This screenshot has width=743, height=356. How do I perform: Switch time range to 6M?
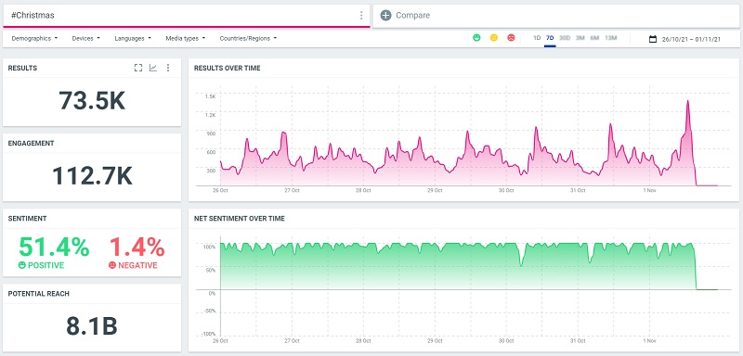pyautogui.click(x=594, y=38)
